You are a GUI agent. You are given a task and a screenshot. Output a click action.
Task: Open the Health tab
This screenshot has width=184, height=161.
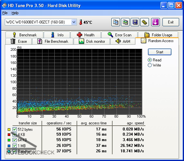pos(86,35)
